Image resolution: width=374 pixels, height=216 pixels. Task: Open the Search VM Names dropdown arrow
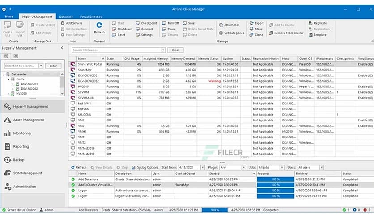tap(163, 50)
